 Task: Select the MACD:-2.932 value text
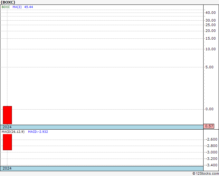[38, 132]
